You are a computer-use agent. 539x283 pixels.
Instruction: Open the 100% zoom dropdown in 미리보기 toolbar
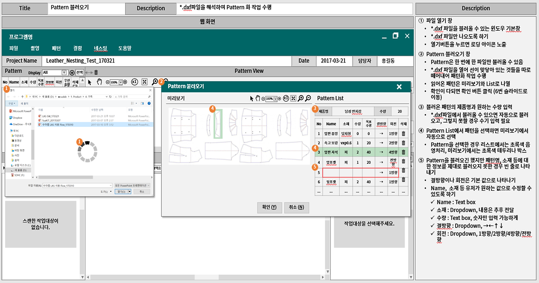[272, 99]
